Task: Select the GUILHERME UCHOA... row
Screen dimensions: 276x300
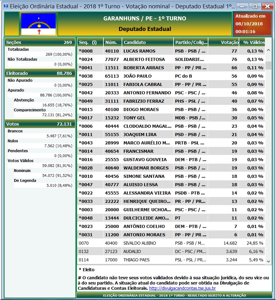Action: [171, 210]
